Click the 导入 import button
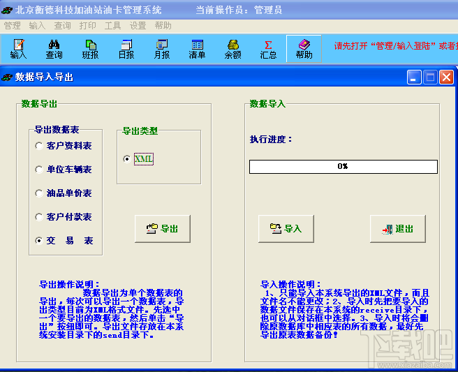 (x=286, y=229)
